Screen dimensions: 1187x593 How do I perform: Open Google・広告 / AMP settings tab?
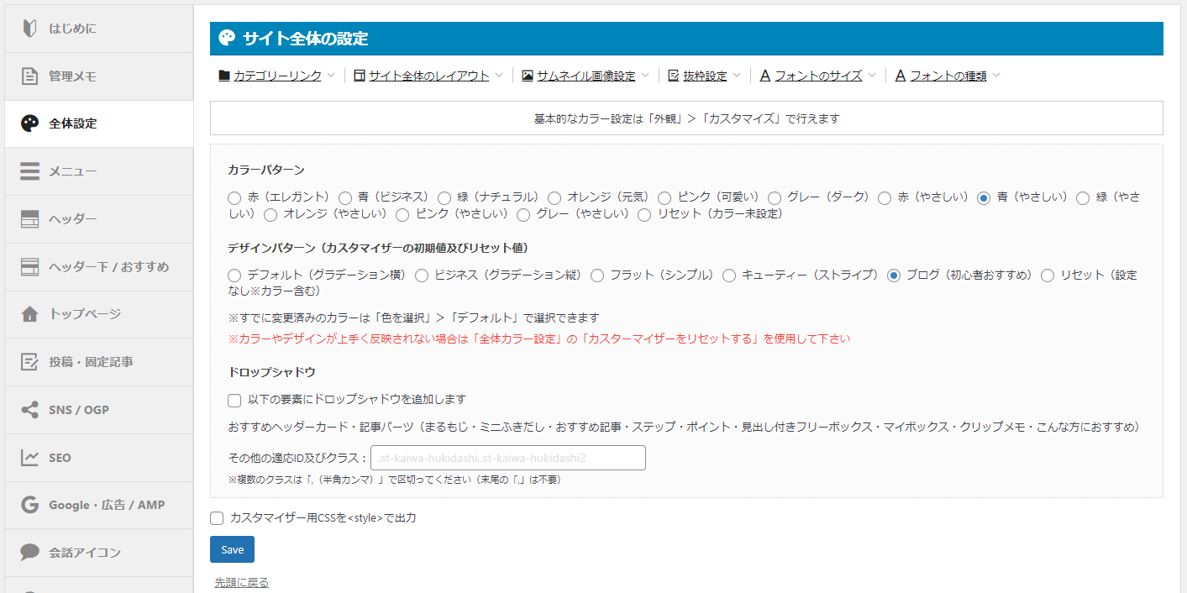tap(98, 505)
